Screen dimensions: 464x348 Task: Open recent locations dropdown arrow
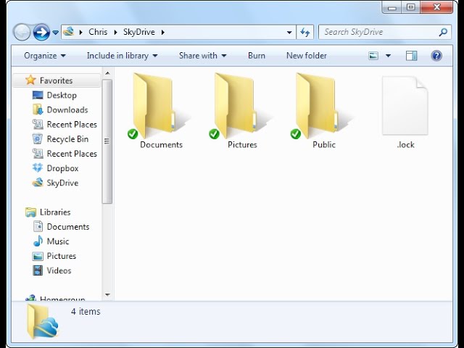tap(55, 32)
